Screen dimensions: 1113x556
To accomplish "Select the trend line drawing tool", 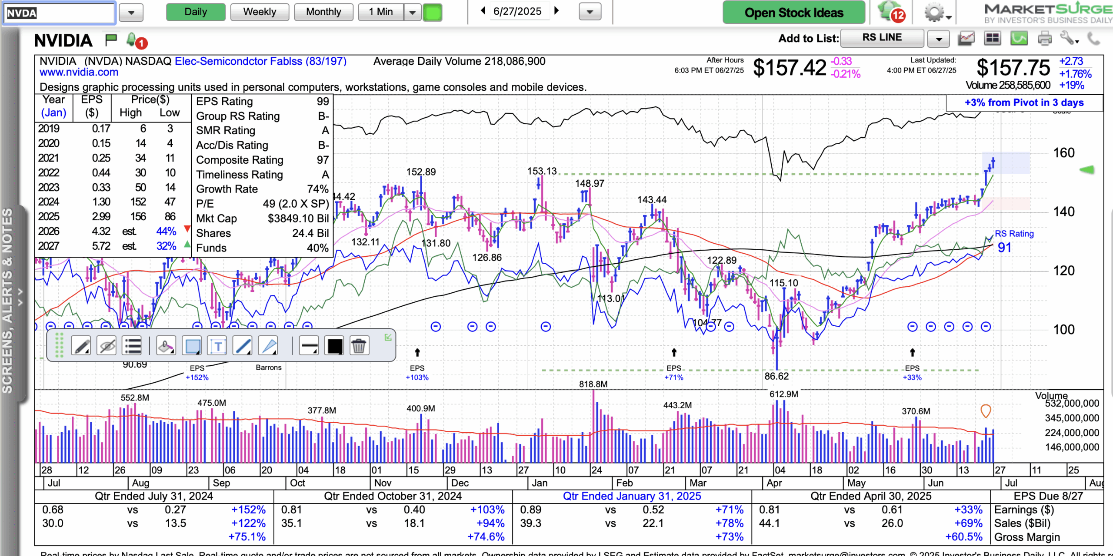I will click(x=243, y=346).
